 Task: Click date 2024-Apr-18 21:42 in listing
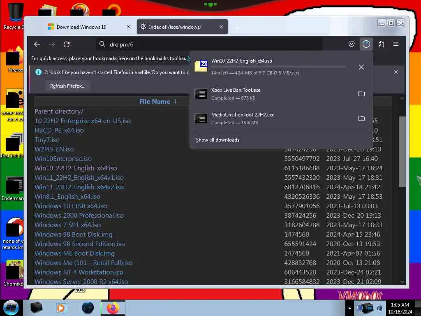[353, 187]
